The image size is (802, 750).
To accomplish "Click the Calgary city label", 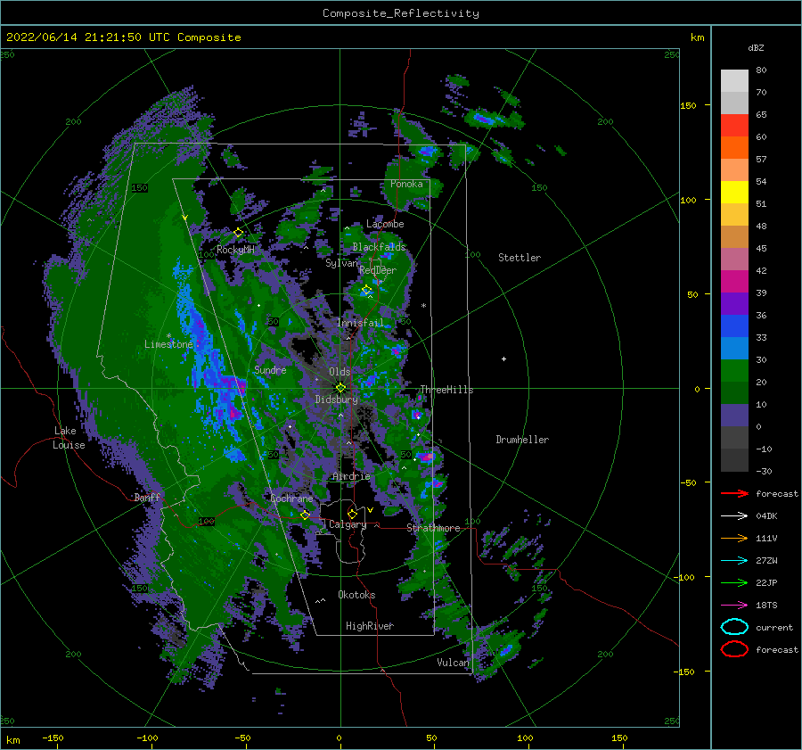I will 348,524.
